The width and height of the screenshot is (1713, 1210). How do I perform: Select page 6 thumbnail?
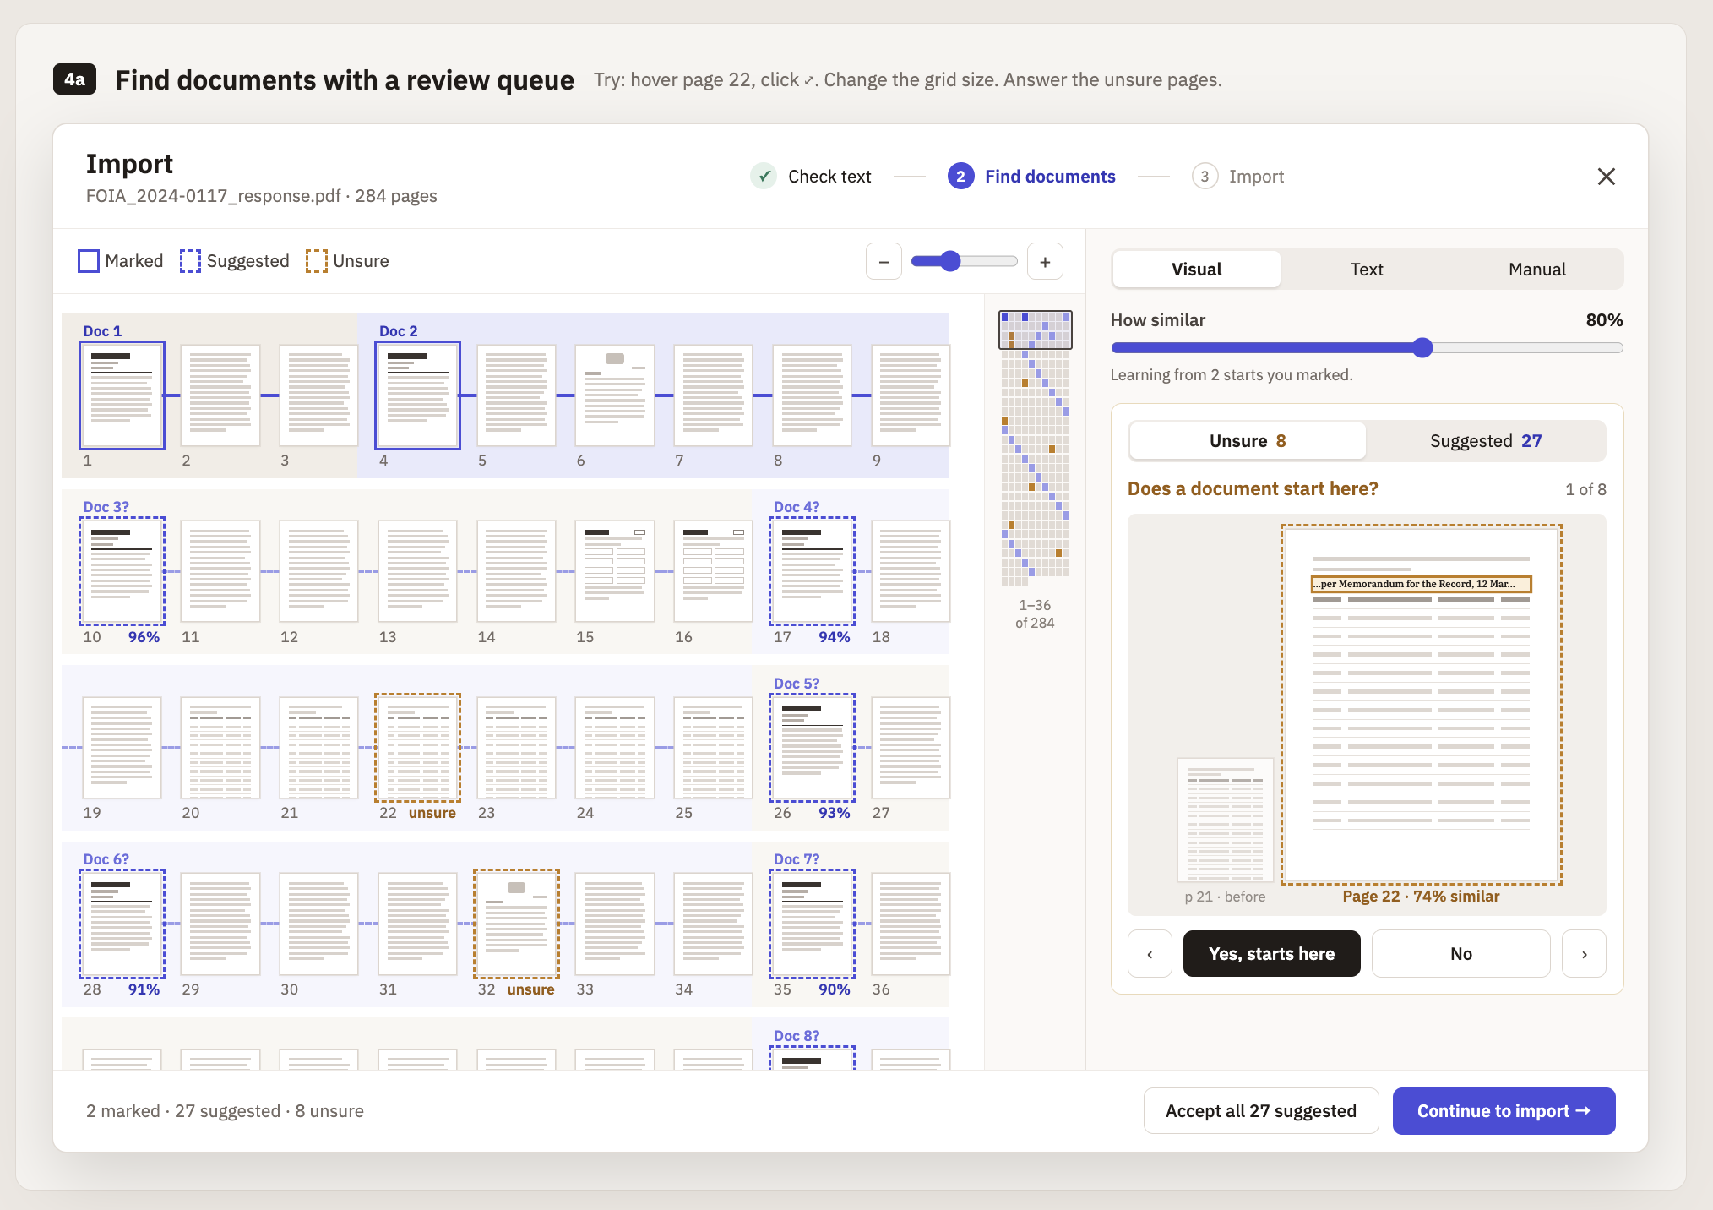point(615,395)
